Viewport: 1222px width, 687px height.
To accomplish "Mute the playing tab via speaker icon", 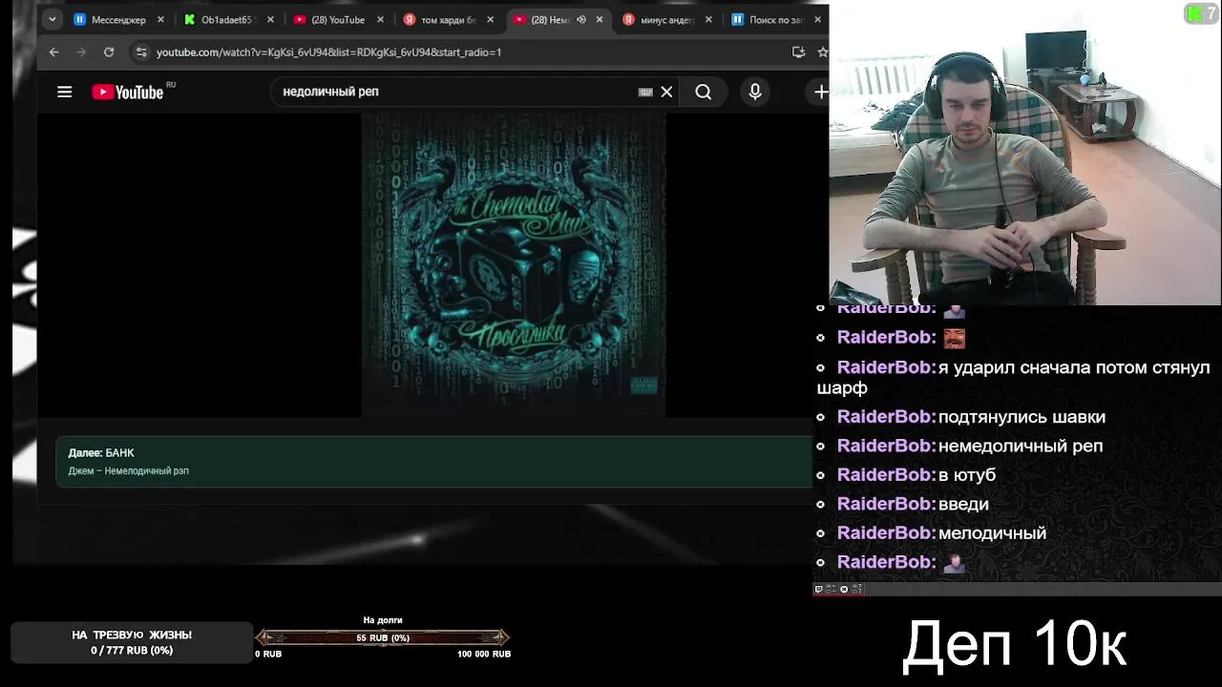I will click(x=581, y=20).
